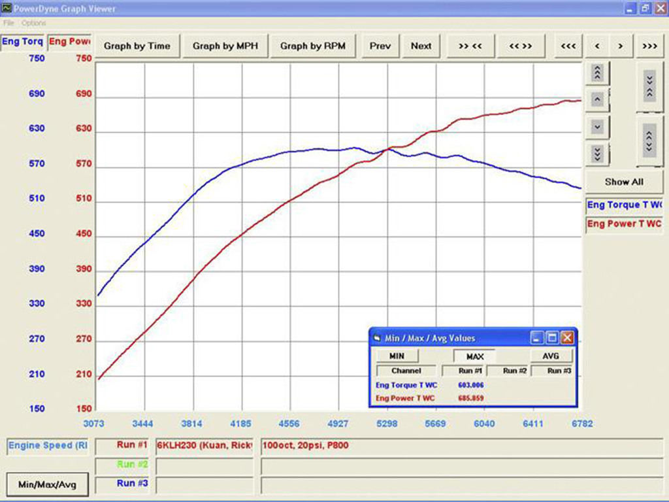Select the Eng Torq axis tab
This screenshot has width=669, height=502.
pyautogui.click(x=22, y=42)
